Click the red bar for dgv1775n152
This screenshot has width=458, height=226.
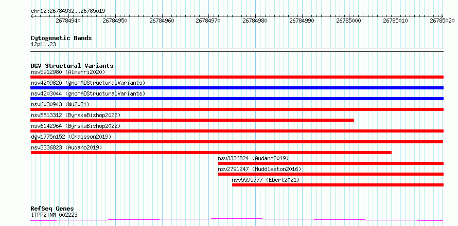pyautogui.click(x=237, y=142)
